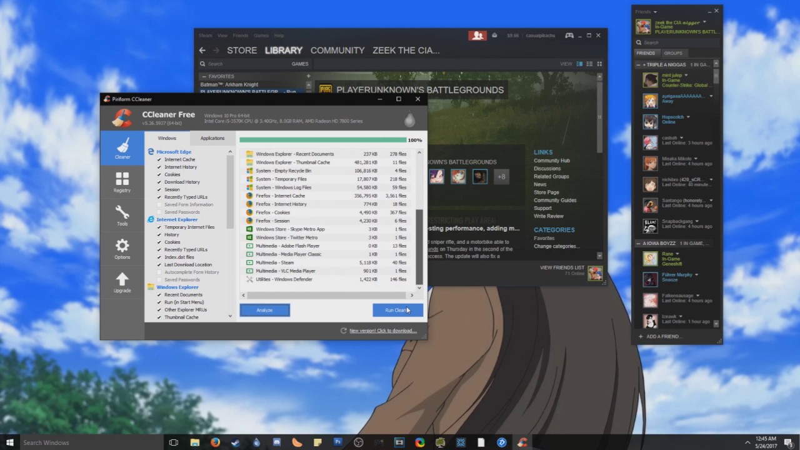The height and width of the screenshot is (450, 800).
Task: Click Search Windows box on taskbar
Action: click(x=91, y=442)
